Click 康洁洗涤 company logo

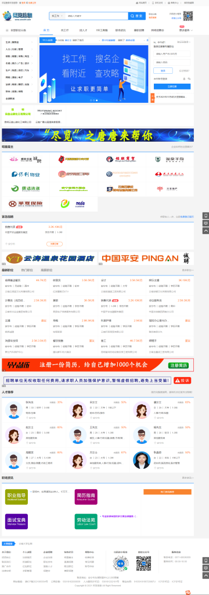pos(26,189)
